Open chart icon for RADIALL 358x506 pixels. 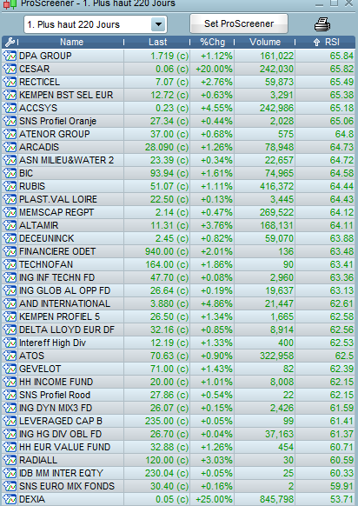click(x=10, y=460)
